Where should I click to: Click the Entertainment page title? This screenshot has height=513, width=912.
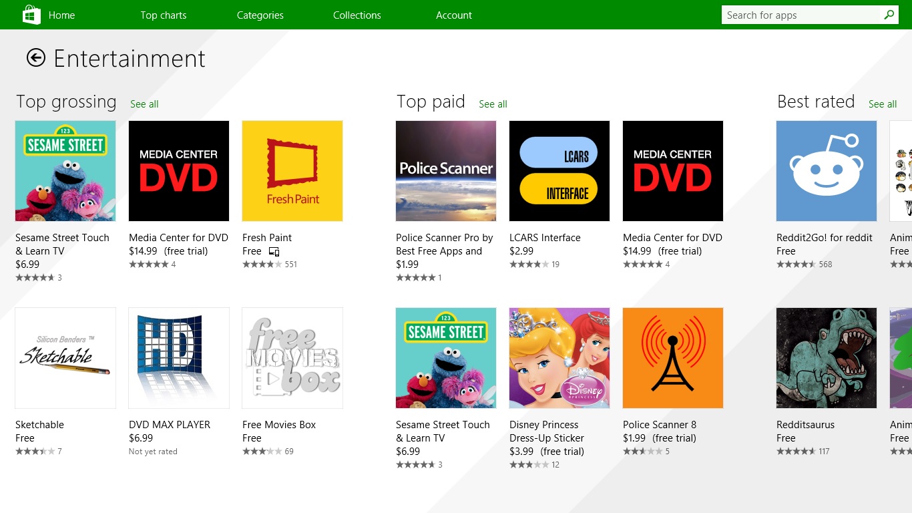(x=130, y=59)
